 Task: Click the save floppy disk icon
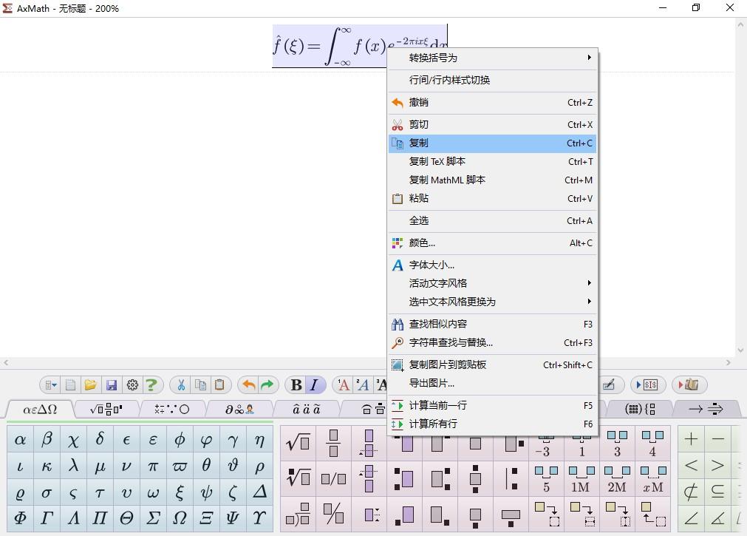[112, 385]
